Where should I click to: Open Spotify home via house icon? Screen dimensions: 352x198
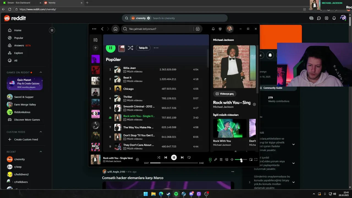point(116,29)
